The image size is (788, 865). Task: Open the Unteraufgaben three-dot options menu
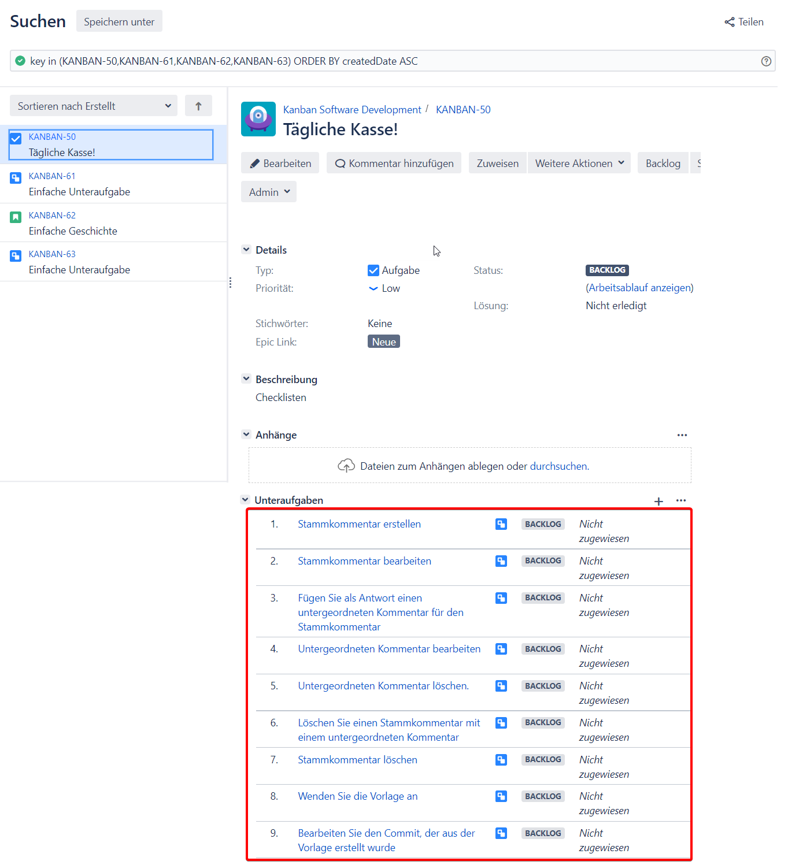(x=681, y=500)
